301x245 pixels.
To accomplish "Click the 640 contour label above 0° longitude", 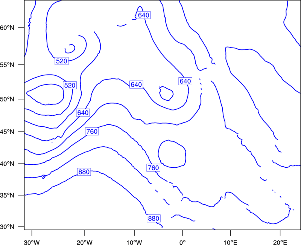I will (185, 81).
